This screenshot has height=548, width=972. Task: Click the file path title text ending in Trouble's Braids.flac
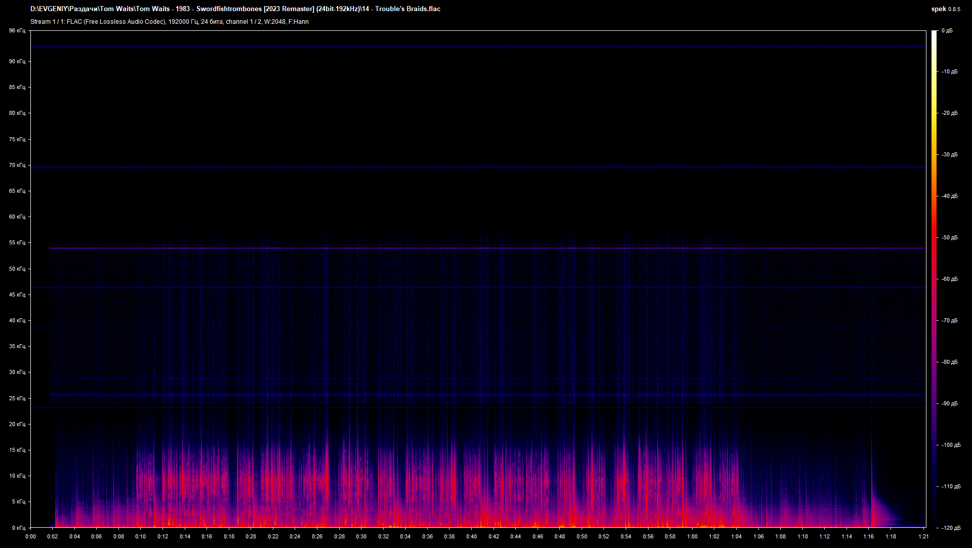[x=235, y=9]
